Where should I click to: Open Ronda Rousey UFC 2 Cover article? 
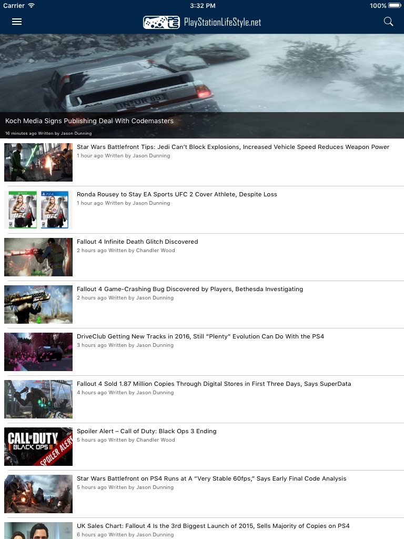(x=177, y=195)
